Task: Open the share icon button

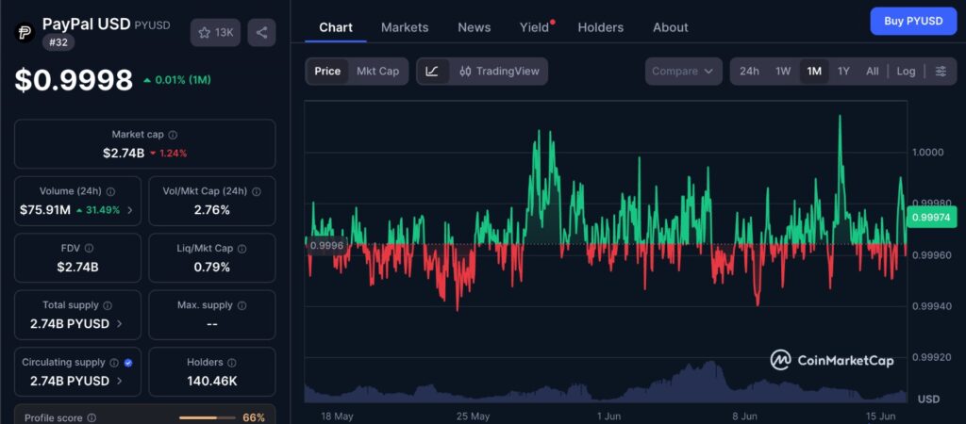Action: click(262, 33)
